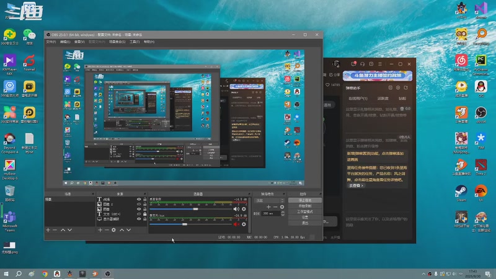496x279 pixels.
Task: Remove selected source with the minus icon
Action: point(107,230)
